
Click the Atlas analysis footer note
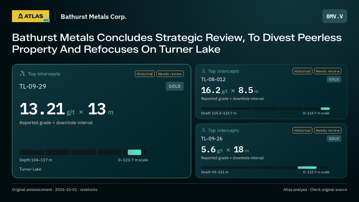pyautogui.click(x=315, y=190)
